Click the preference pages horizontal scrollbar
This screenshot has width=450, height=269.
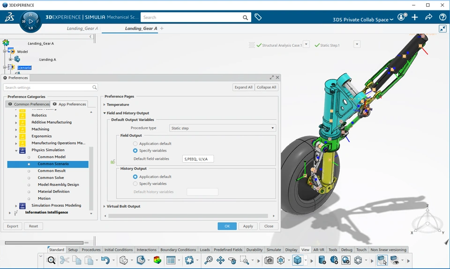pyautogui.click(x=188, y=216)
